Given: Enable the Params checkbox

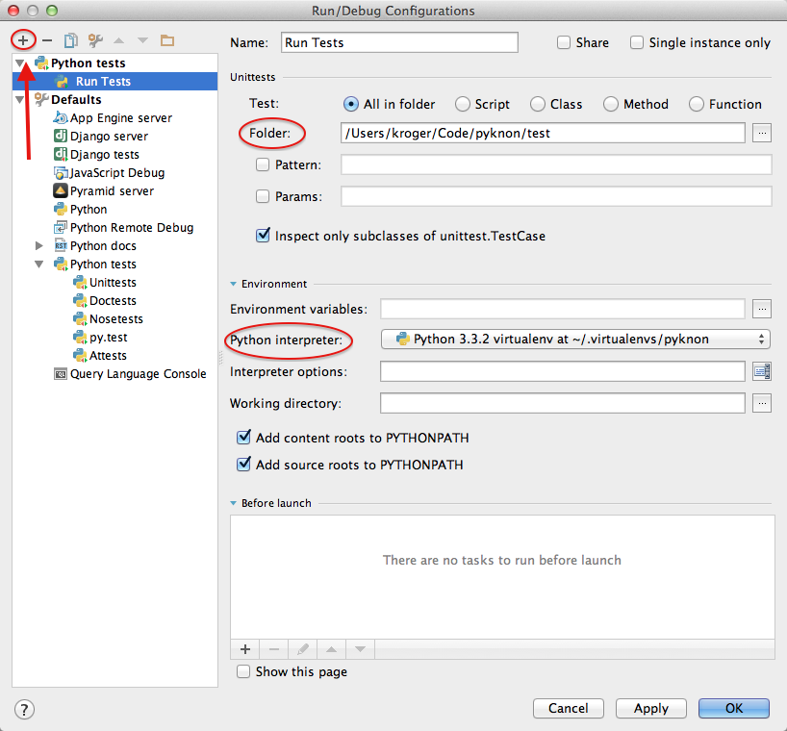Looking at the screenshot, I should (x=263, y=196).
